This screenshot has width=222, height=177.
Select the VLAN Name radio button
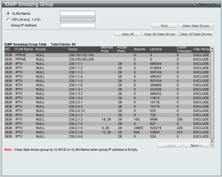[8, 14]
